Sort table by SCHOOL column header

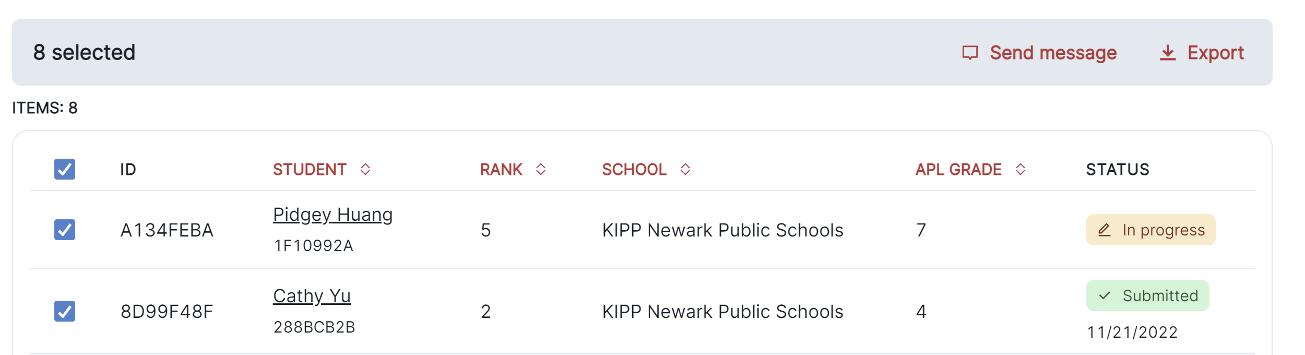point(634,169)
